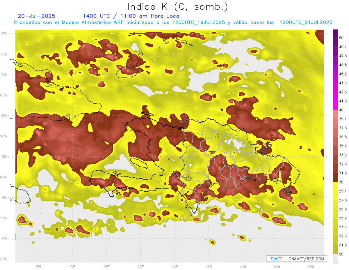349x270 pixels.
Task: Click the longitude label '76W'
Action: [x=38, y=266]
